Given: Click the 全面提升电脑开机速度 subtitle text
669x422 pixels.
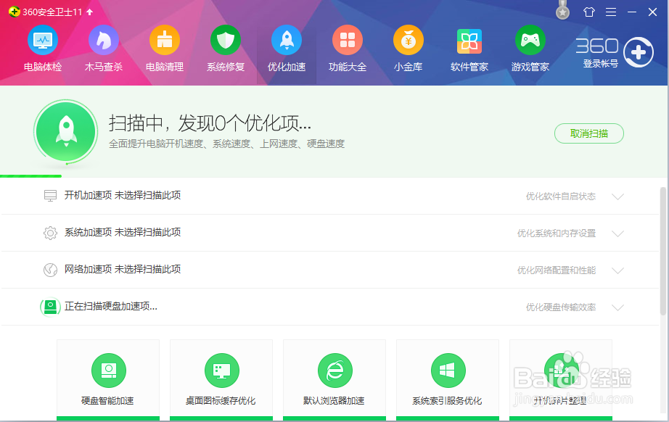Looking at the screenshot, I should tap(226, 144).
